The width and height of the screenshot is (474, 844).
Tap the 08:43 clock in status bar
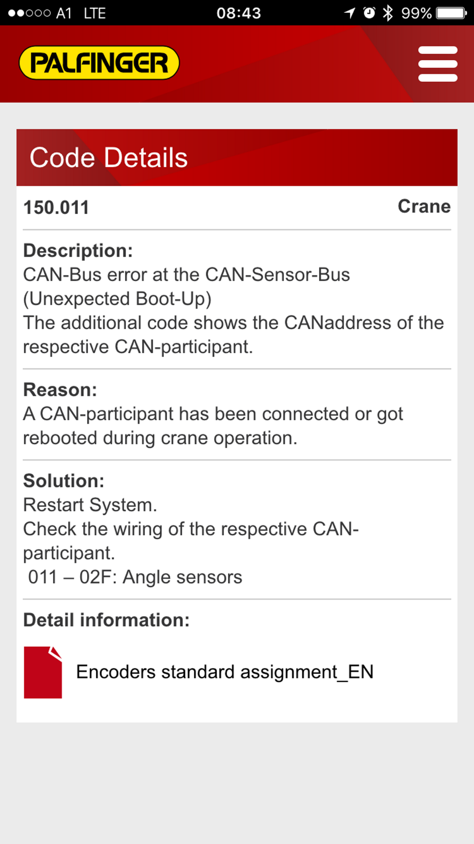238,13
